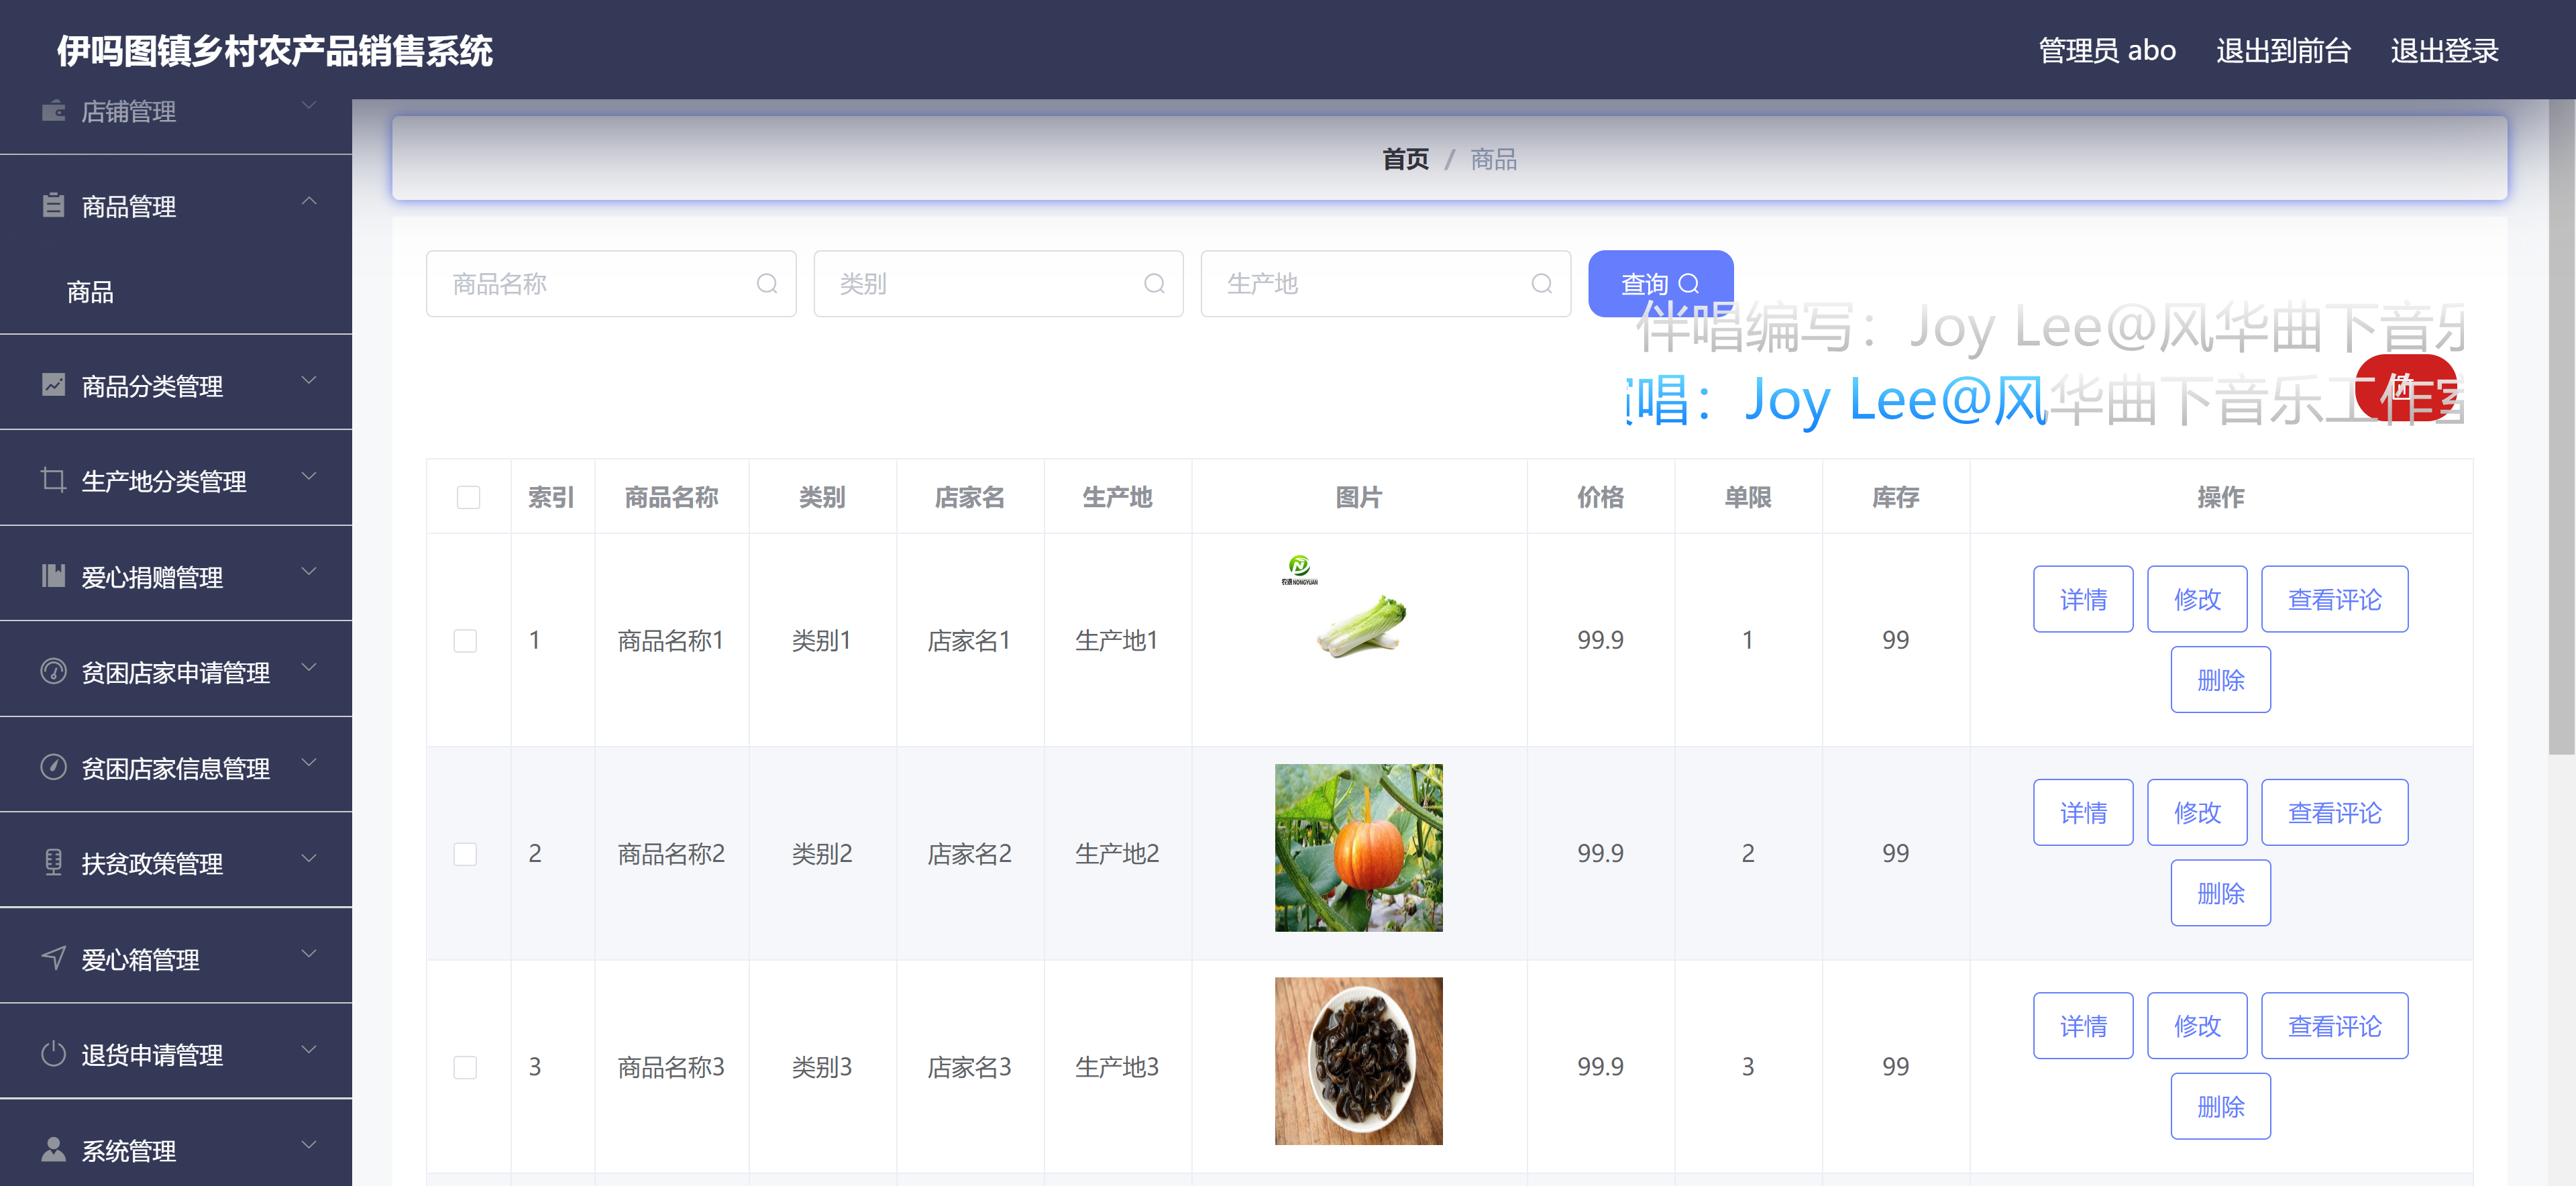Click the magnifier icon in 商品名称 field
Screen dimensions: 2576x1186
pos(766,284)
